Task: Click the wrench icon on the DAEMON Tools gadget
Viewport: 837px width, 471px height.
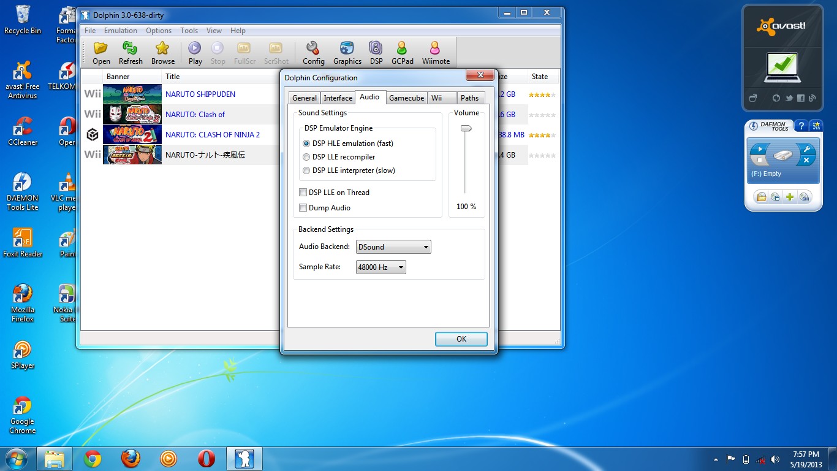Action: 806,149
